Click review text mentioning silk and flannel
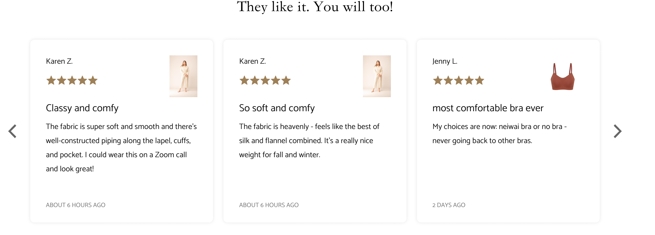The image size is (655, 235). click(x=309, y=141)
